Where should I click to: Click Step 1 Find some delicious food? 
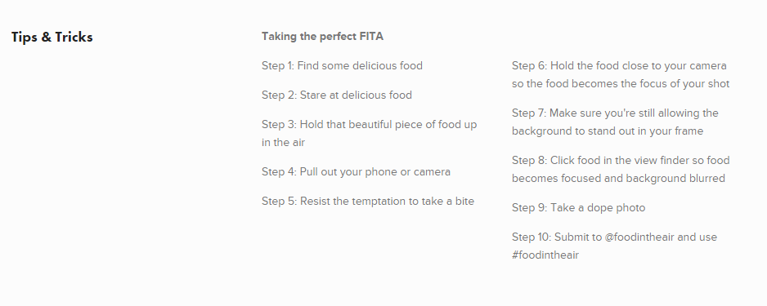[x=342, y=66]
